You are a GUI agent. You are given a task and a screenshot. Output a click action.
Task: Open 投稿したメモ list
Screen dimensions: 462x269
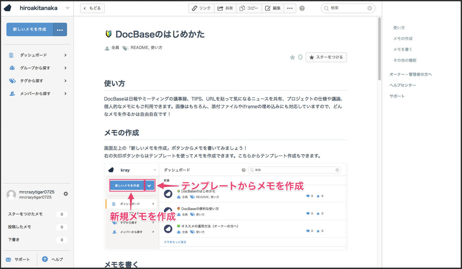[37, 227]
